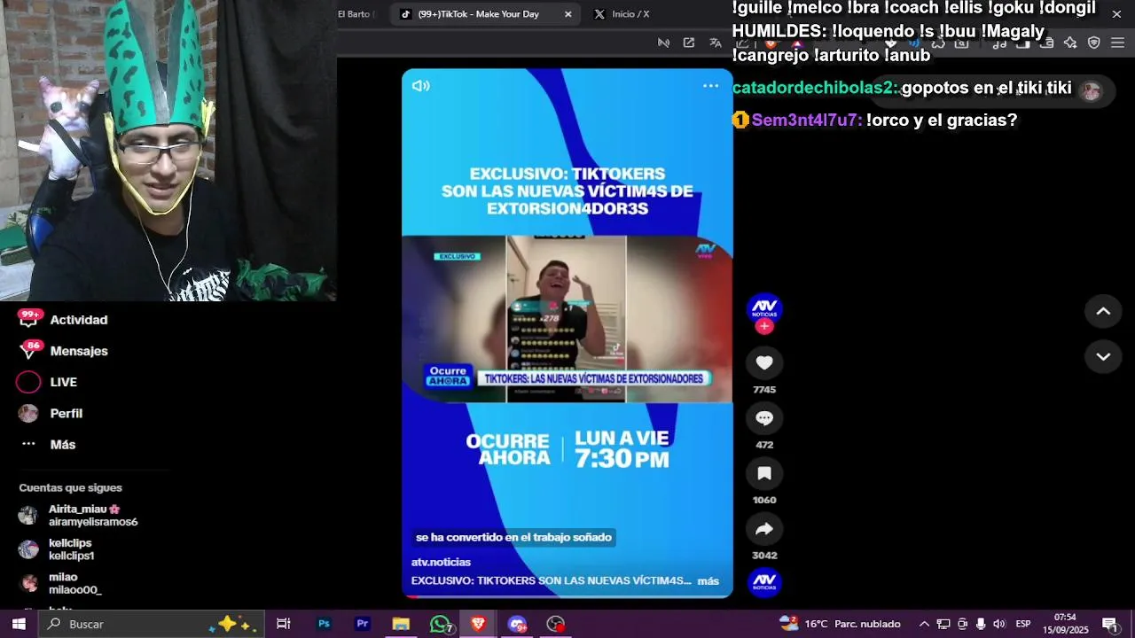The width and height of the screenshot is (1135, 638).
Task: Open the Brave browser taskbar icon
Action: 478,624
